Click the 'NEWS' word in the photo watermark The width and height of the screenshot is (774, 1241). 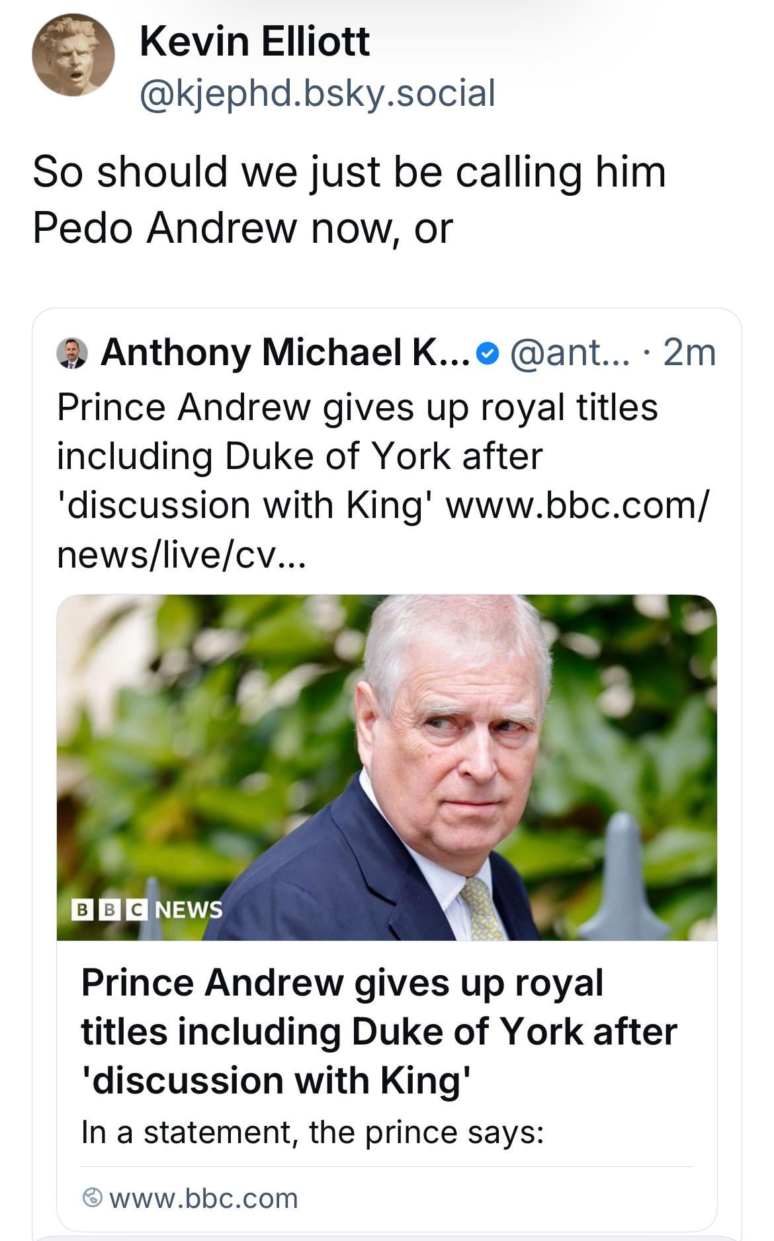pyautogui.click(x=189, y=910)
